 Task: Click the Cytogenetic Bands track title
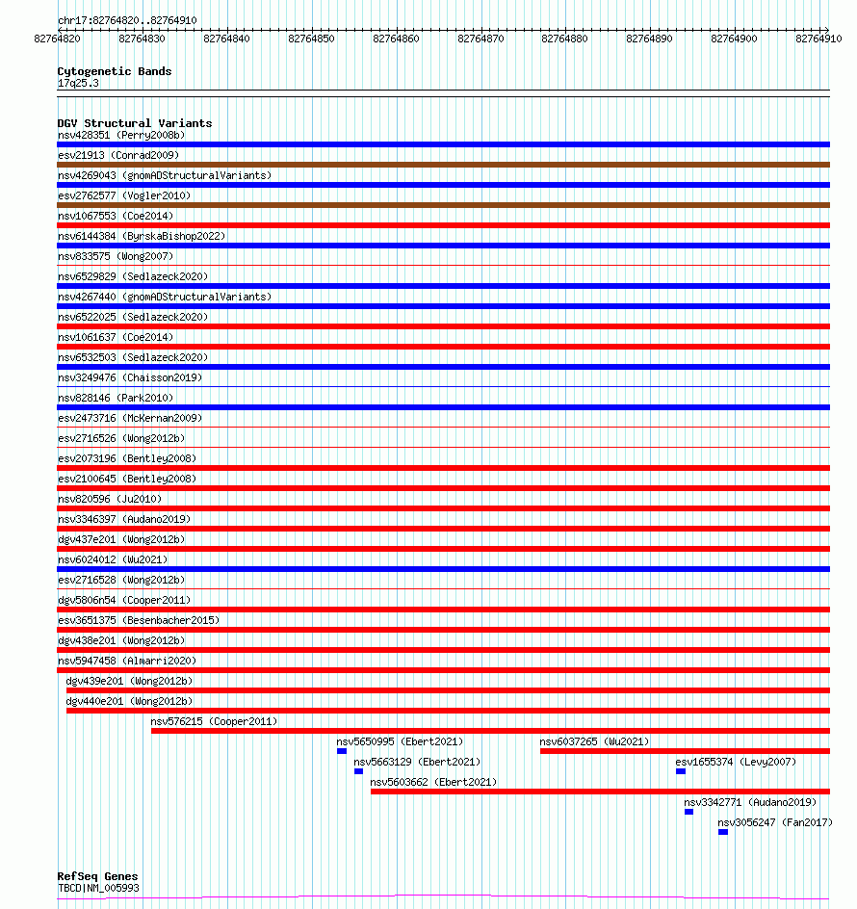115,71
